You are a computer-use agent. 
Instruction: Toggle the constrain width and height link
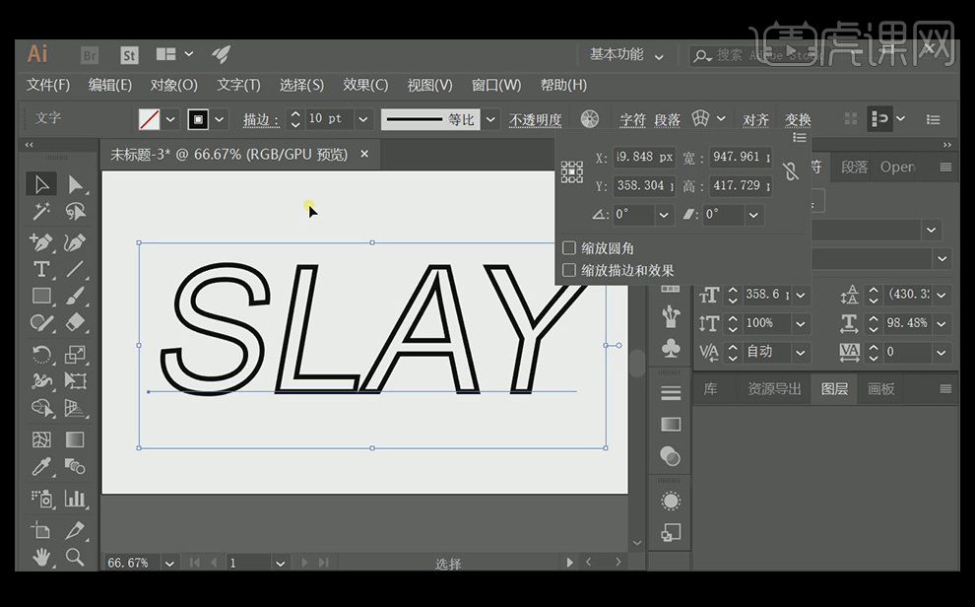click(790, 171)
